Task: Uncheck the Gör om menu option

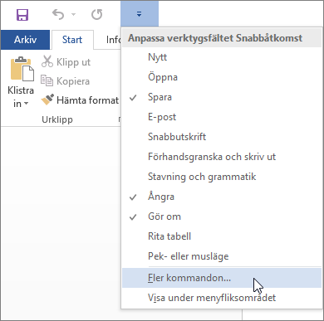Action: tap(222, 216)
